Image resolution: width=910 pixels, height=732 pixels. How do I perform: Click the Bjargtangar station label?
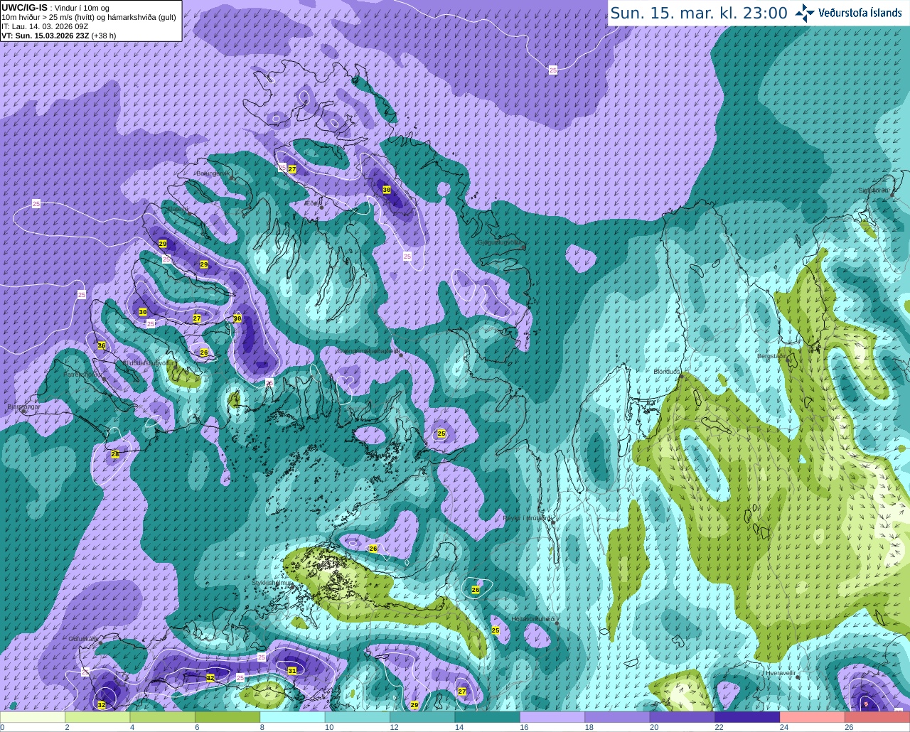(x=23, y=407)
